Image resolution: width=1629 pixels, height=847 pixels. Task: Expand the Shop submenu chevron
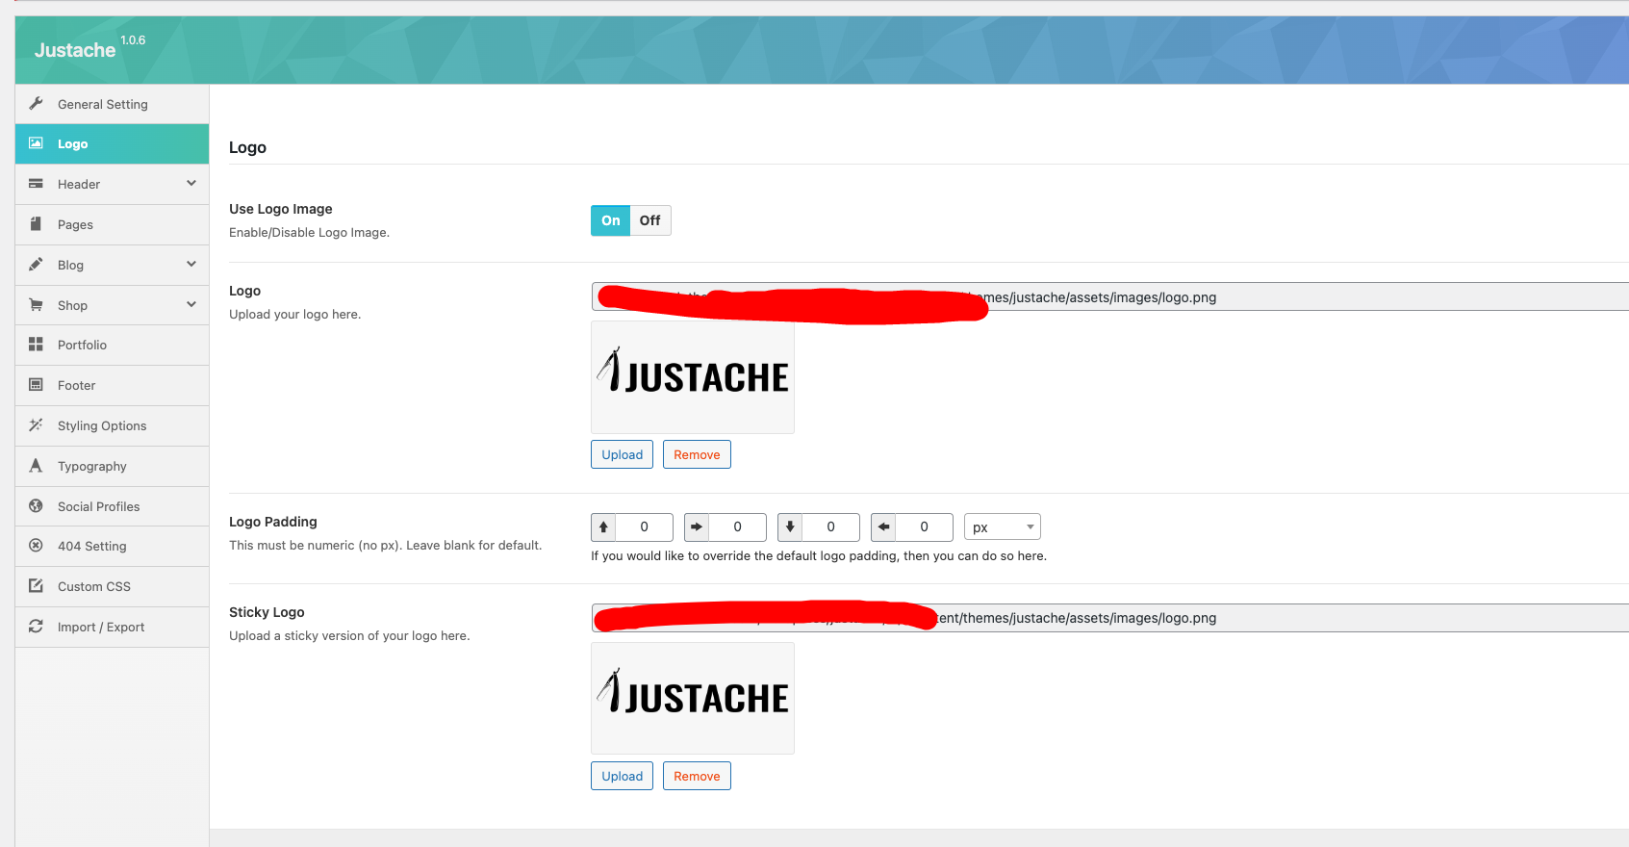[191, 304]
